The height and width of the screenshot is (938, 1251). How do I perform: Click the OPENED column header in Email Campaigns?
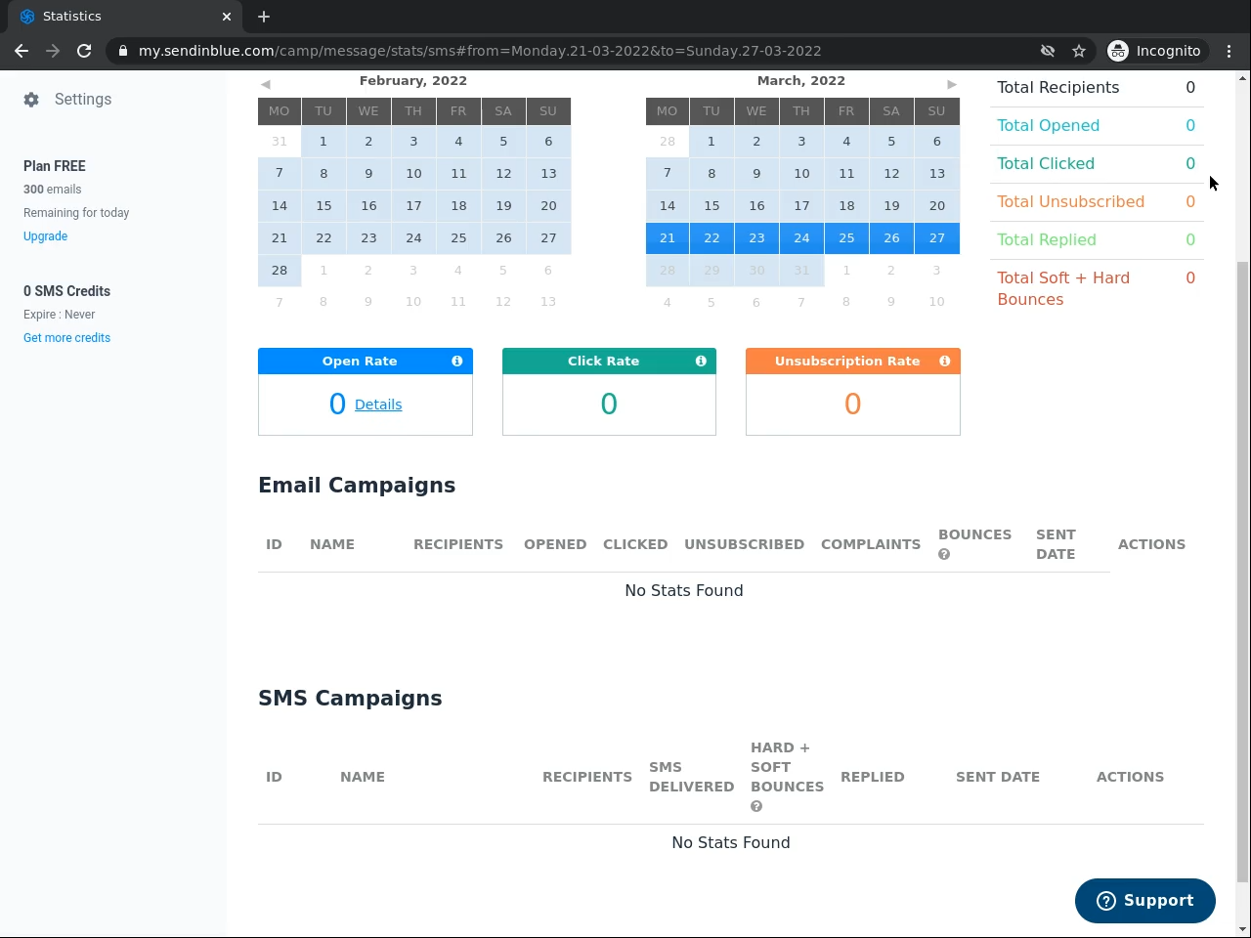tap(555, 545)
